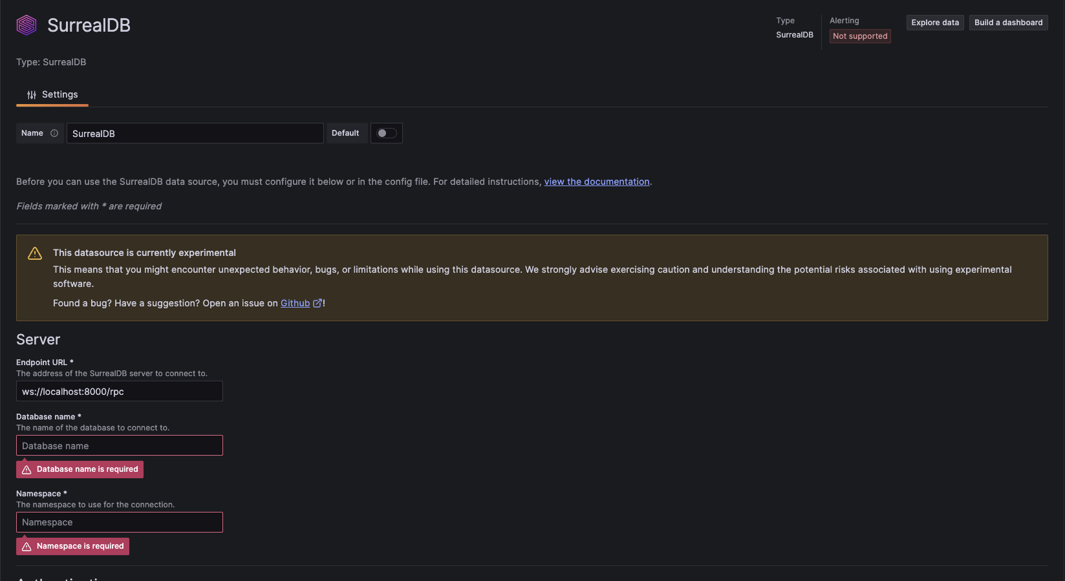Click the Github external link icon
The width and height of the screenshot is (1065, 581).
(317, 303)
